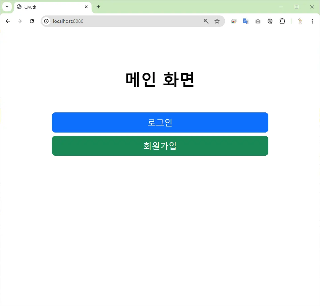Click the blue 로그인 button

coord(160,122)
